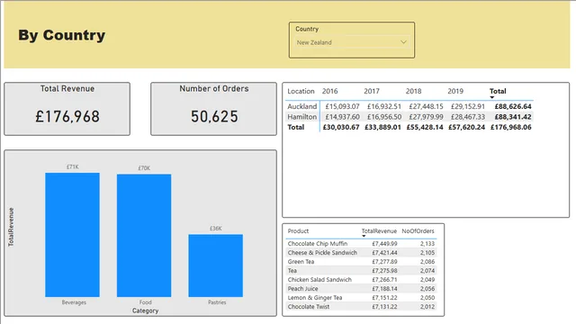Click Hamilton total £88,341.42
The height and width of the screenshot is (324, 576).
pyautogui.click(x=513, y=117)
